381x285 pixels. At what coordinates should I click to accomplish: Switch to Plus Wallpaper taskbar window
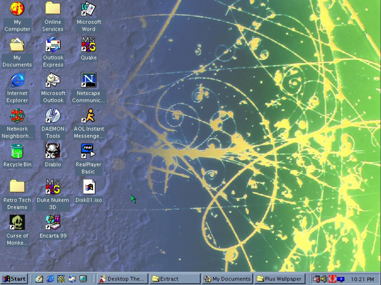pos(280,279)
